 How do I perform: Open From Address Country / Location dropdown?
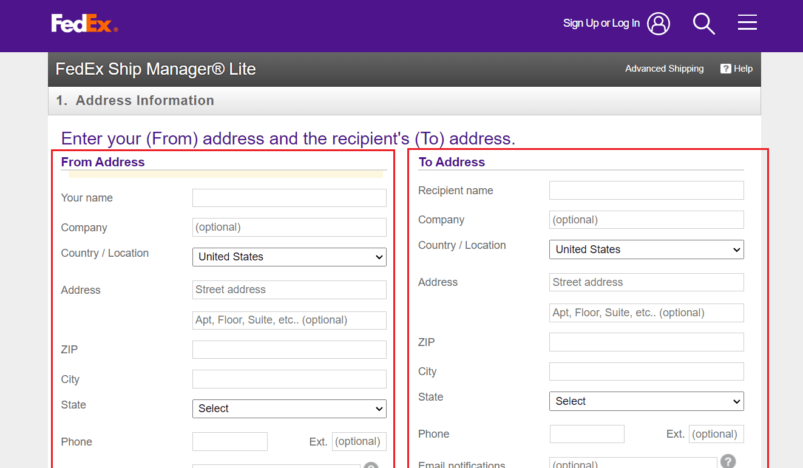coord(290,257)
